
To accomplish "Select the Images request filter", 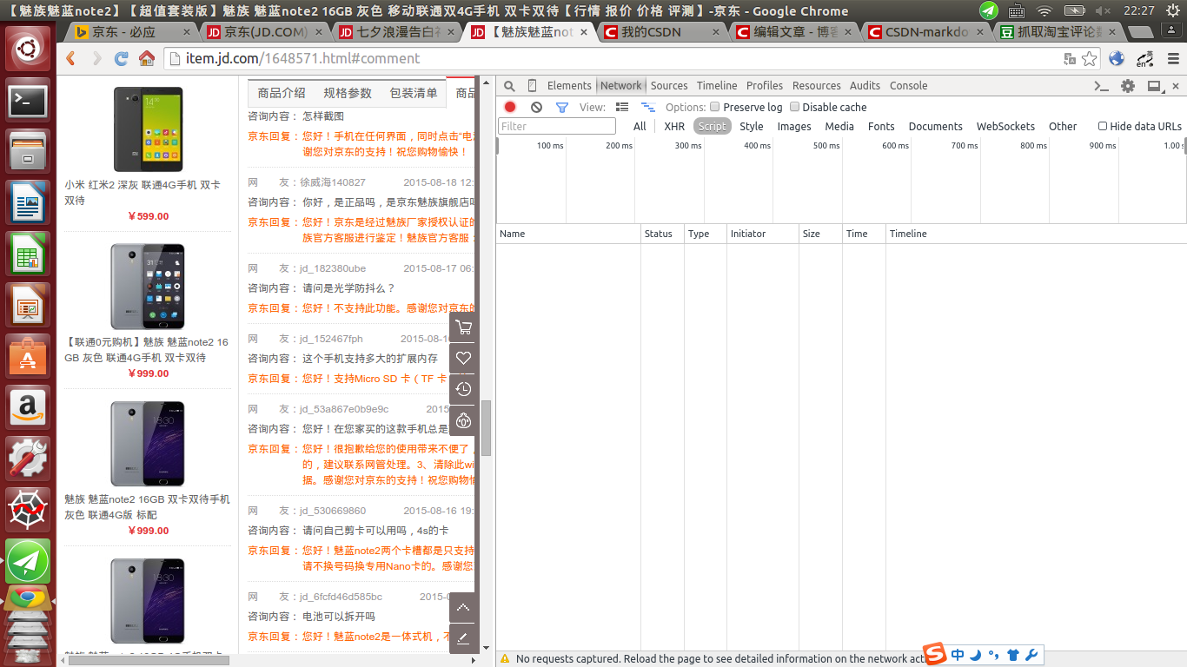I will tap(794, 126).
